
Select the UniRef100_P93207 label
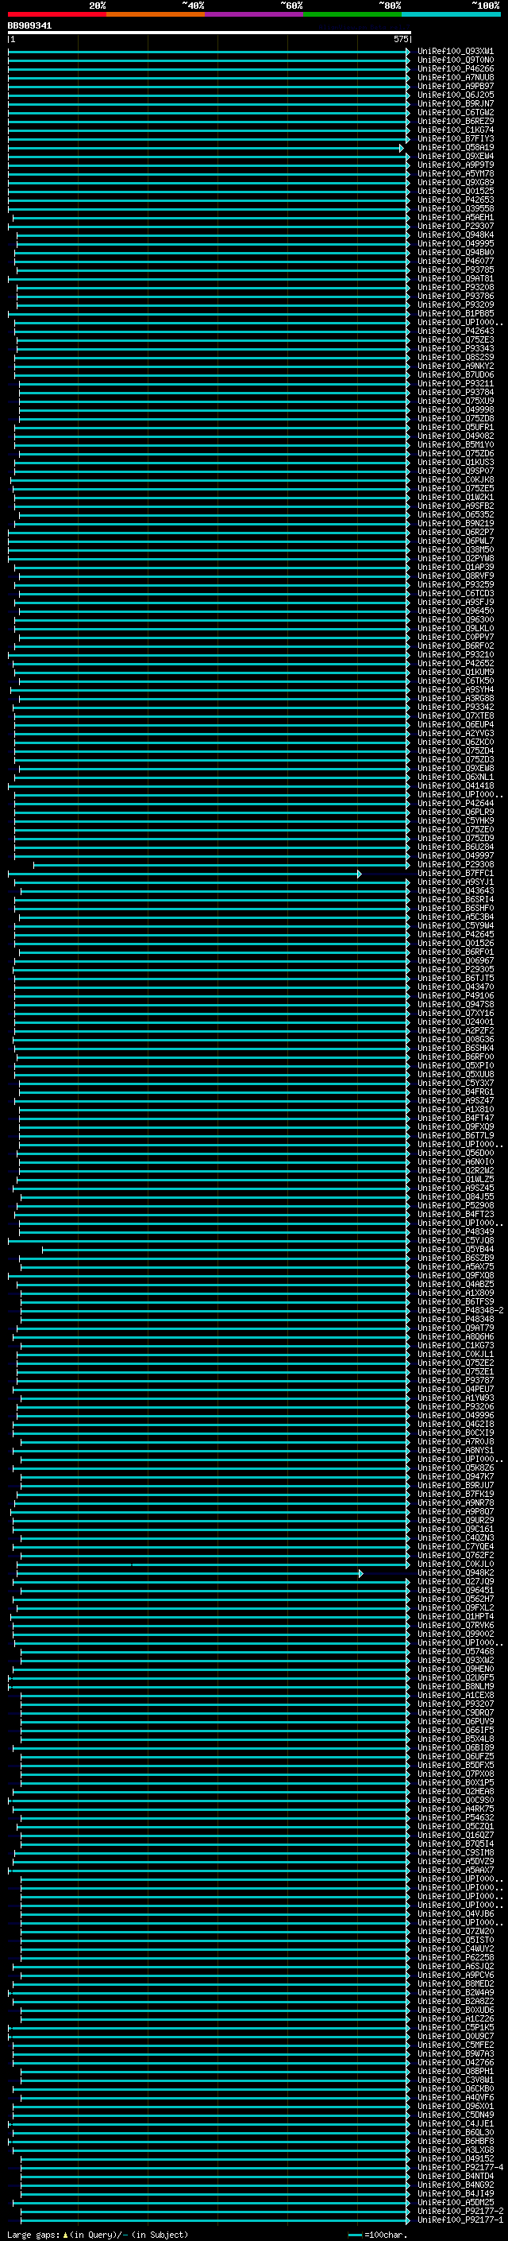(x=456, y=1704)
